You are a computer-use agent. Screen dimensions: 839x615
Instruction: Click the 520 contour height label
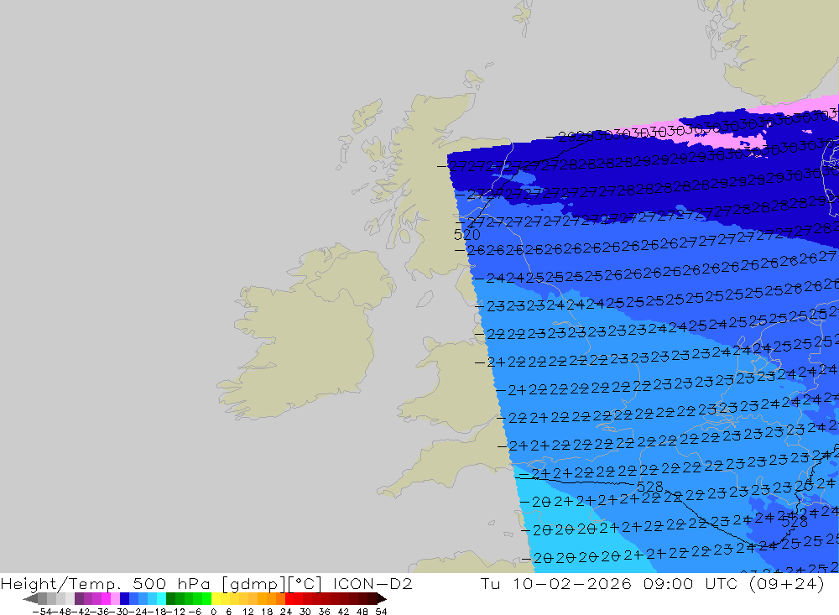(x=467, y=235)
